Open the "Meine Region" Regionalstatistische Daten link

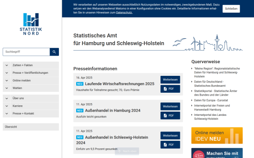pyautogui.click(x=217, y=72)
